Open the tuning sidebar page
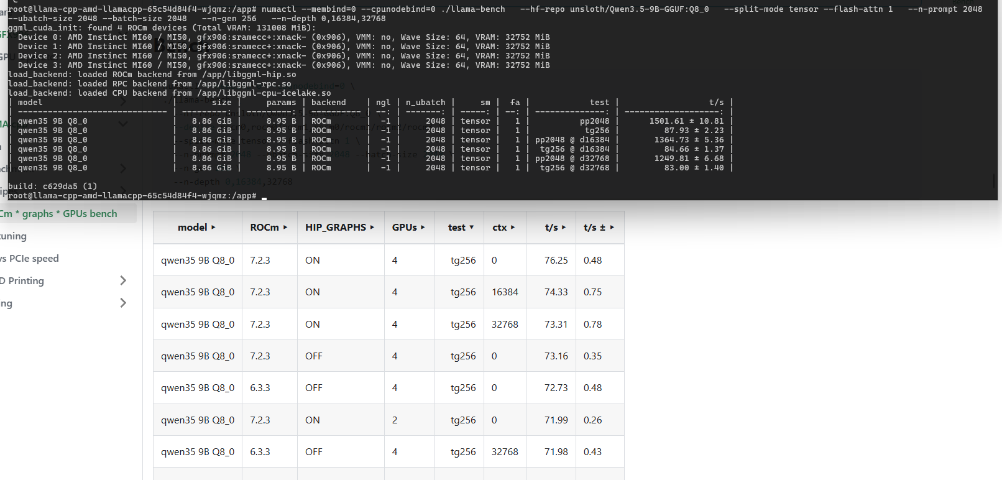The height and width of the screenshot is (480, 1002). point(13,236)
